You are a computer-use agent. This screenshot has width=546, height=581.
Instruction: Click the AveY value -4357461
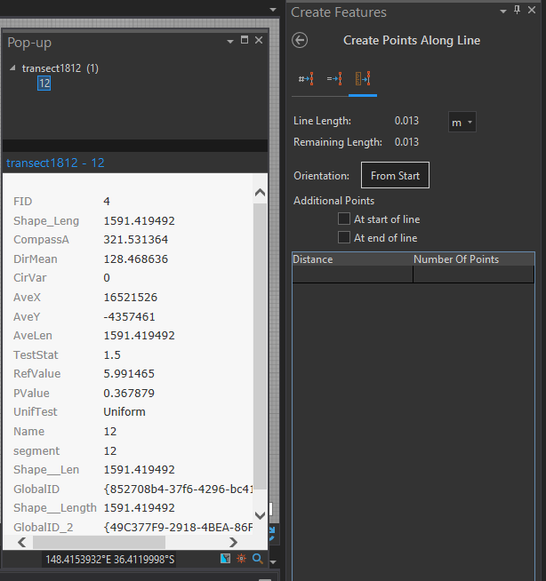pyautogui.click(x=129, y=317)
